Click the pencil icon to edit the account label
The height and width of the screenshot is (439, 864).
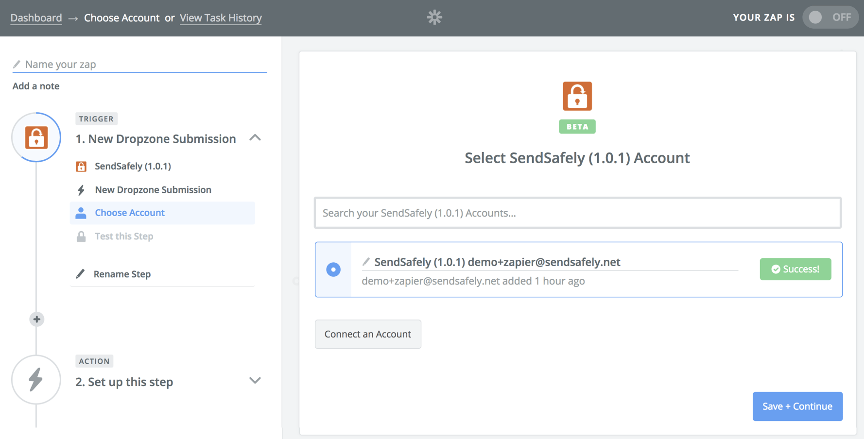pyautogui.click(x=366, y=262)
